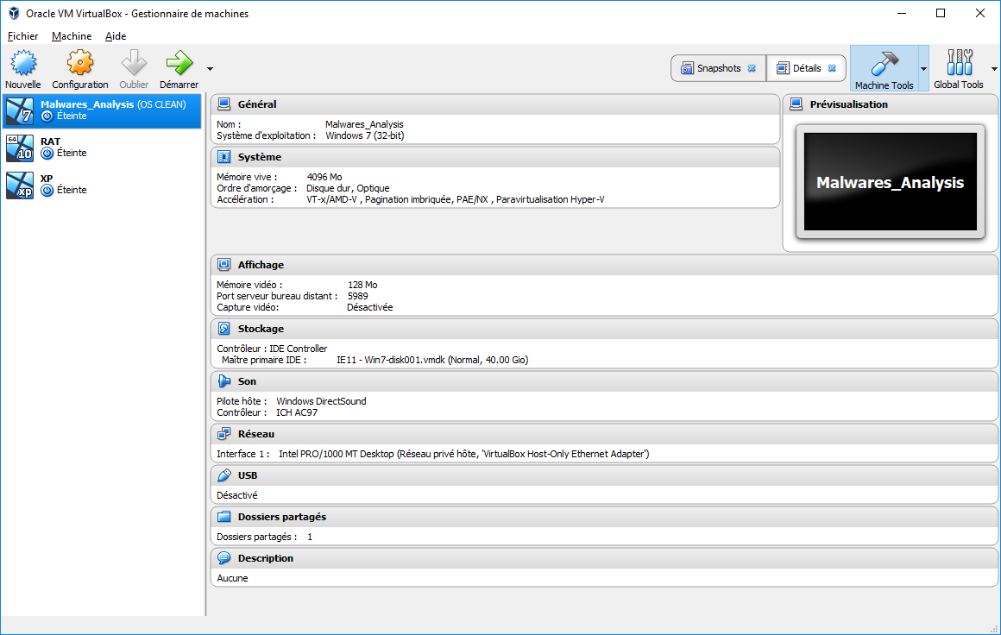Click the Son section icon
This screenshot has width=1001, height=635.
pos(223,380)
